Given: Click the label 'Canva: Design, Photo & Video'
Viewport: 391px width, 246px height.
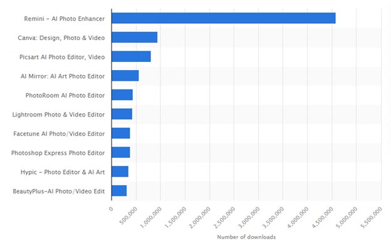Looking at the screenshot, I should (x=61, y=38).
